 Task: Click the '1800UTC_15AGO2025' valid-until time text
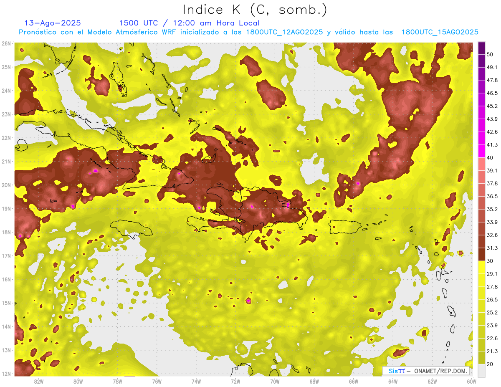pyautogui.click(x=440, y=32)
